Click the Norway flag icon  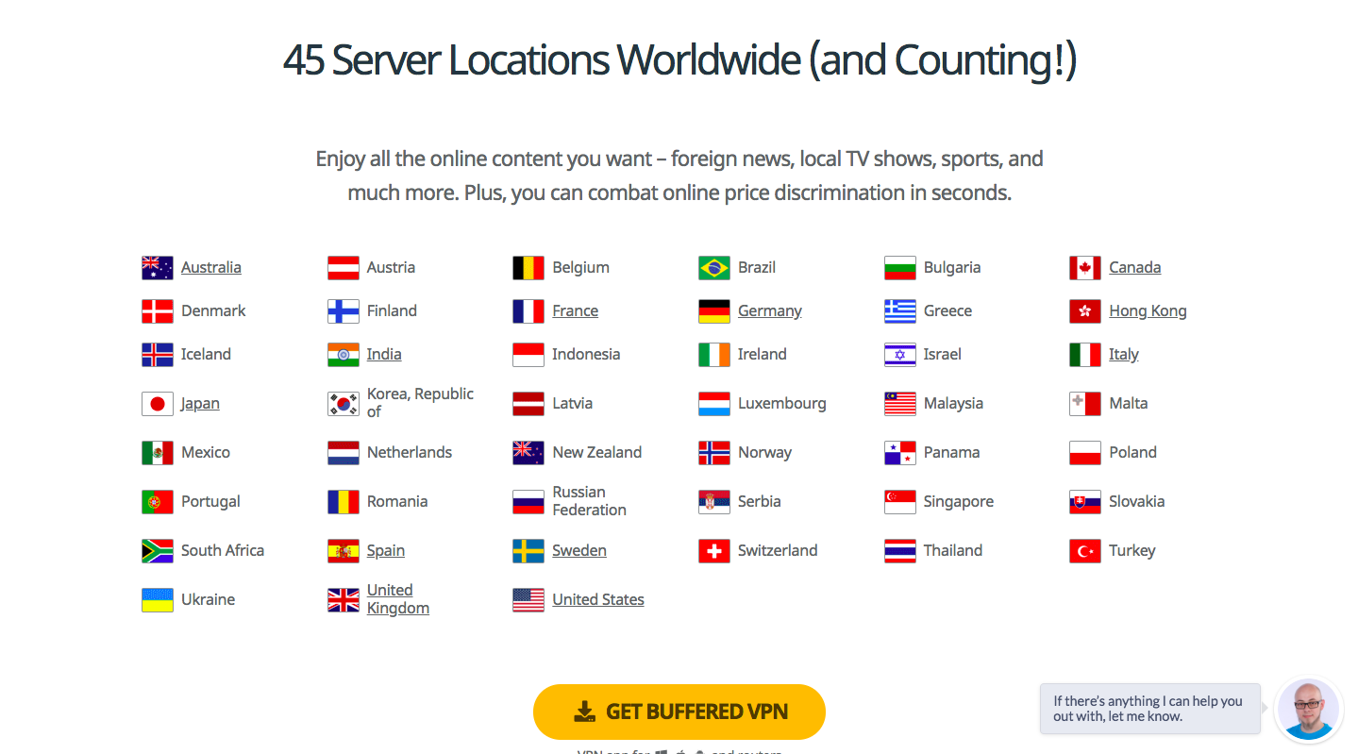[714, 453]
